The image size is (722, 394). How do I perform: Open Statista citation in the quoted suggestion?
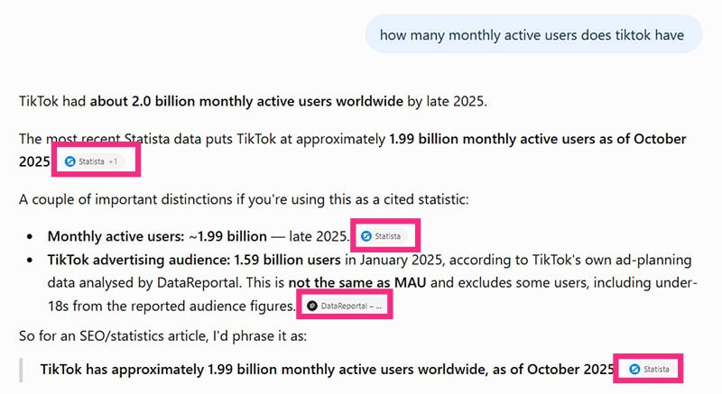[650, 369]
